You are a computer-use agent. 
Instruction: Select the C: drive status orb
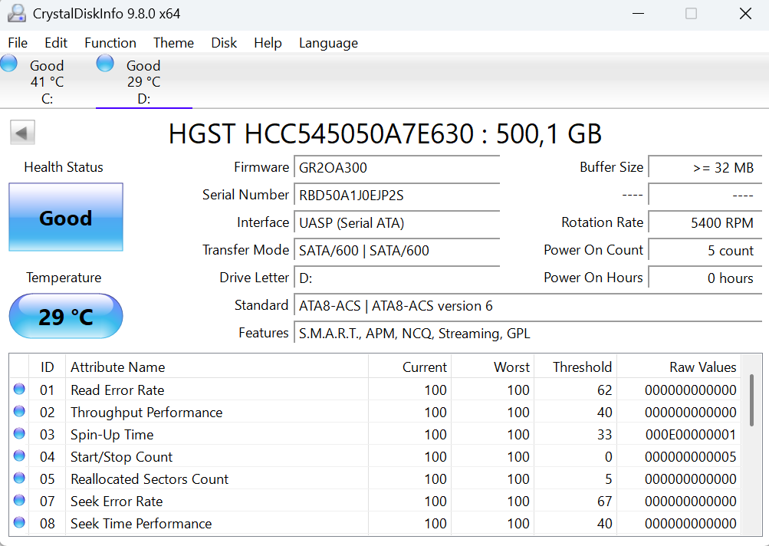9,64
